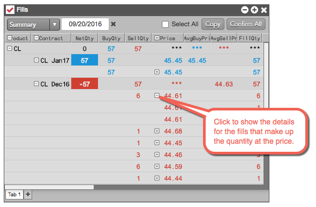
Task: Collapse the Product column header toggle
Action: tap(10, 38)
